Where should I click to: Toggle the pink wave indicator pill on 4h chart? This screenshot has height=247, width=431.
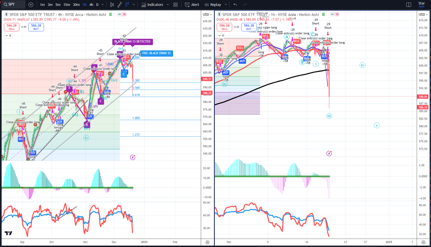click(124, 14)
